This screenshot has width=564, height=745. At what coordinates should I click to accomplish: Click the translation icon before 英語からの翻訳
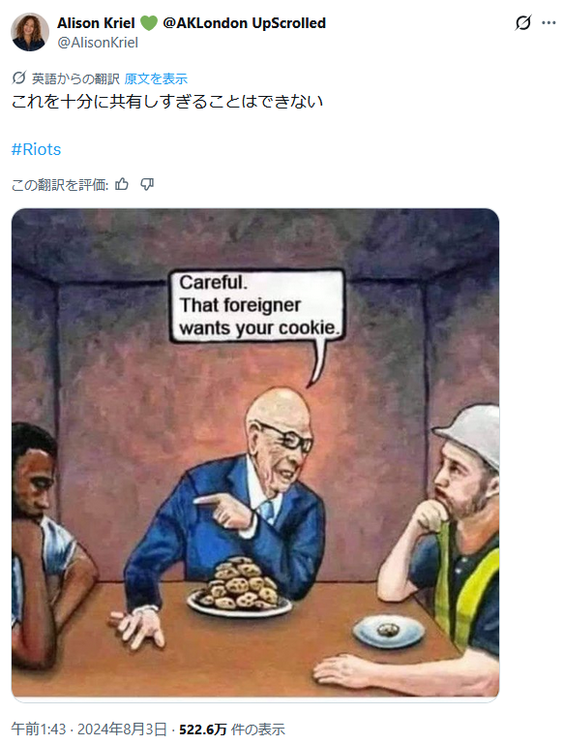[18, 78]
